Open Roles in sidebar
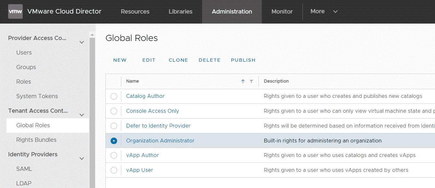The image size is (435, 188). [24, 82]
